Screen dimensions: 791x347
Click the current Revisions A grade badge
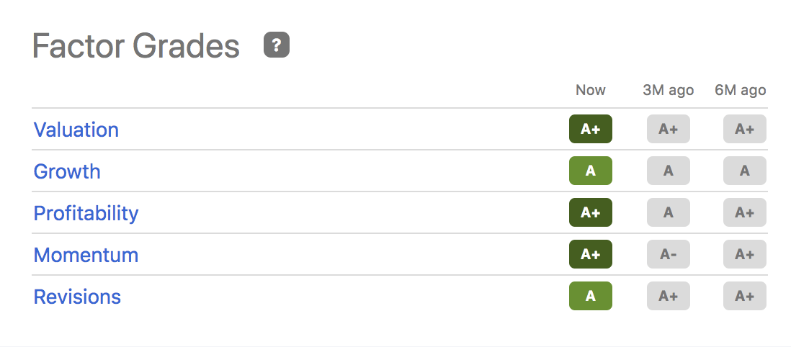pos(590,297)
